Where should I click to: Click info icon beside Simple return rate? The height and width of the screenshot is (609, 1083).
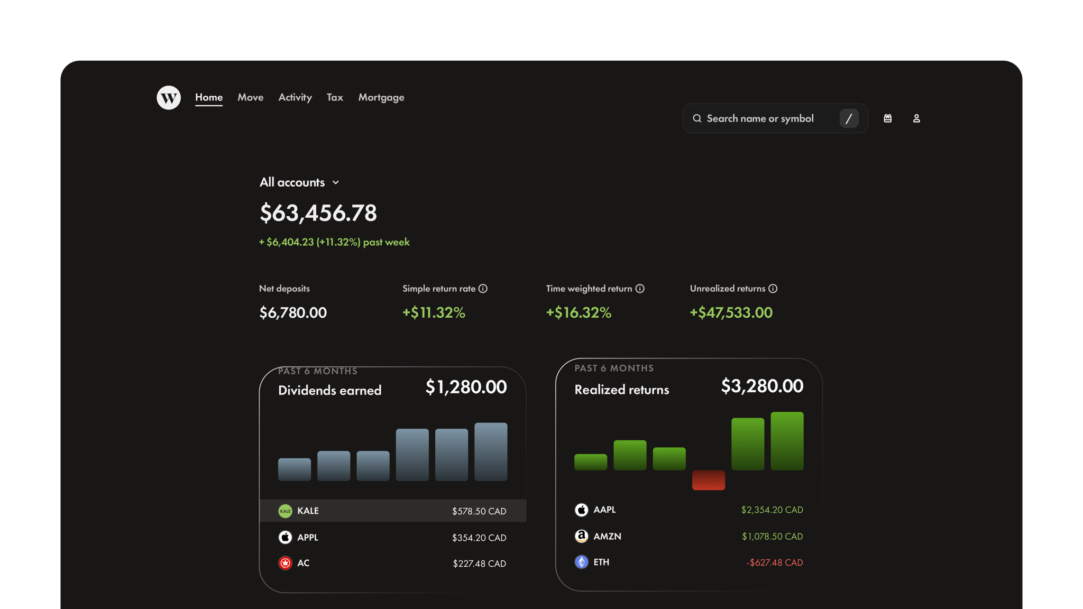click(483, 289)
